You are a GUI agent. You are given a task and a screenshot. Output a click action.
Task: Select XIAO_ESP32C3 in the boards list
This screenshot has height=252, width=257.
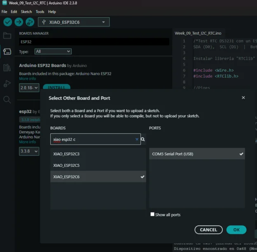pos(98,154)
